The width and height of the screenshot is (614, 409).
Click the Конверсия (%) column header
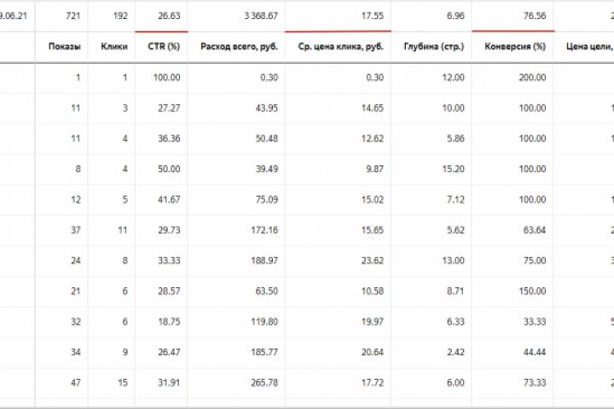(514, 47)
